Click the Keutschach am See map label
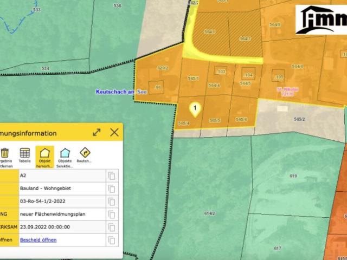This screenshot has width=347, height=260. (121, 92)
